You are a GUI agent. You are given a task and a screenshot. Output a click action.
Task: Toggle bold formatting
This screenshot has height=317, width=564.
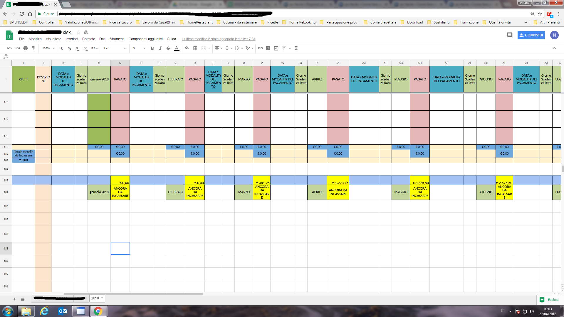coord(152,48)
